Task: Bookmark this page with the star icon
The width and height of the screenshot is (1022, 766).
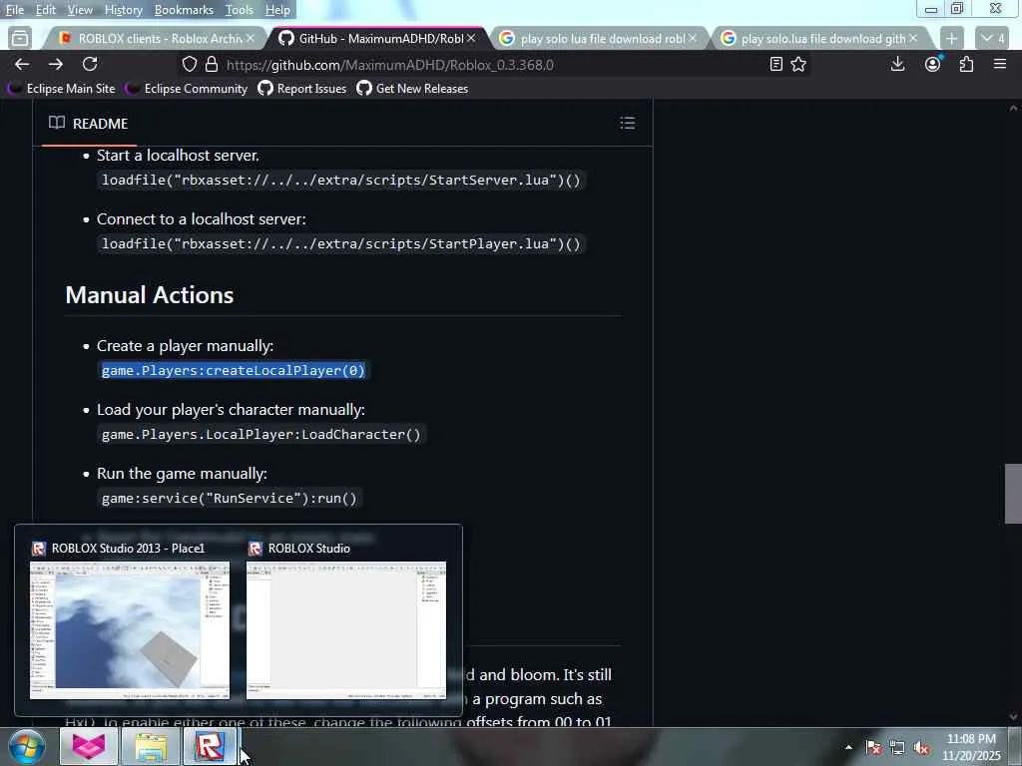Action: [798, 64]
